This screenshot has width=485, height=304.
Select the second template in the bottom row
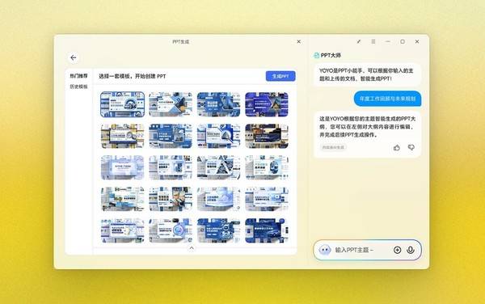[x=171, y=230]
